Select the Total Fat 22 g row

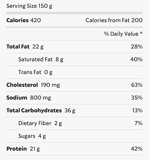(x=74, y=47)
